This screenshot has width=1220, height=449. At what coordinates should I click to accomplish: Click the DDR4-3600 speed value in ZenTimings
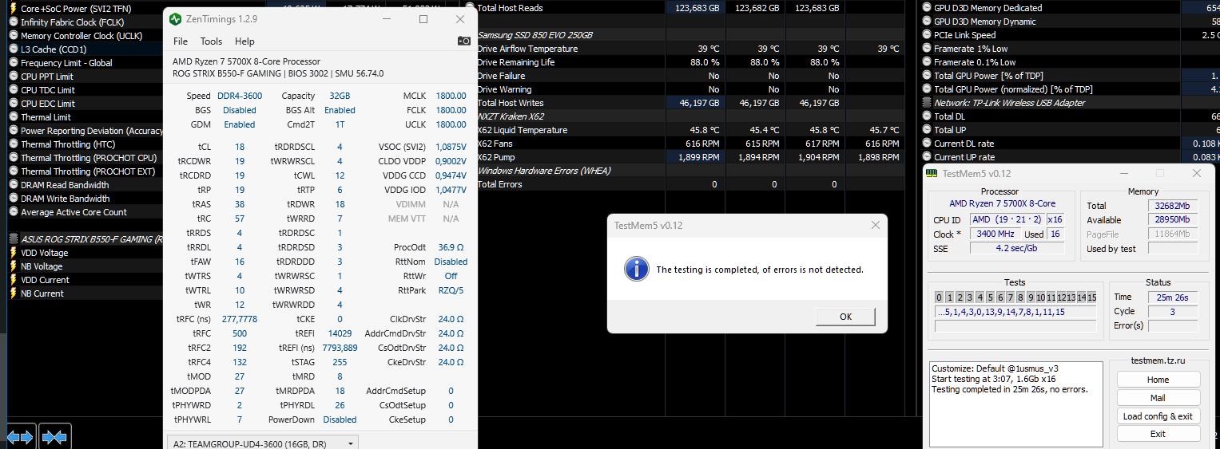tap(240, 96)
